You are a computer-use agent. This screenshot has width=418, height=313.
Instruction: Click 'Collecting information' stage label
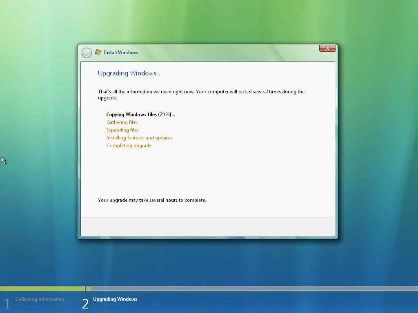click(x=40, y=299)
